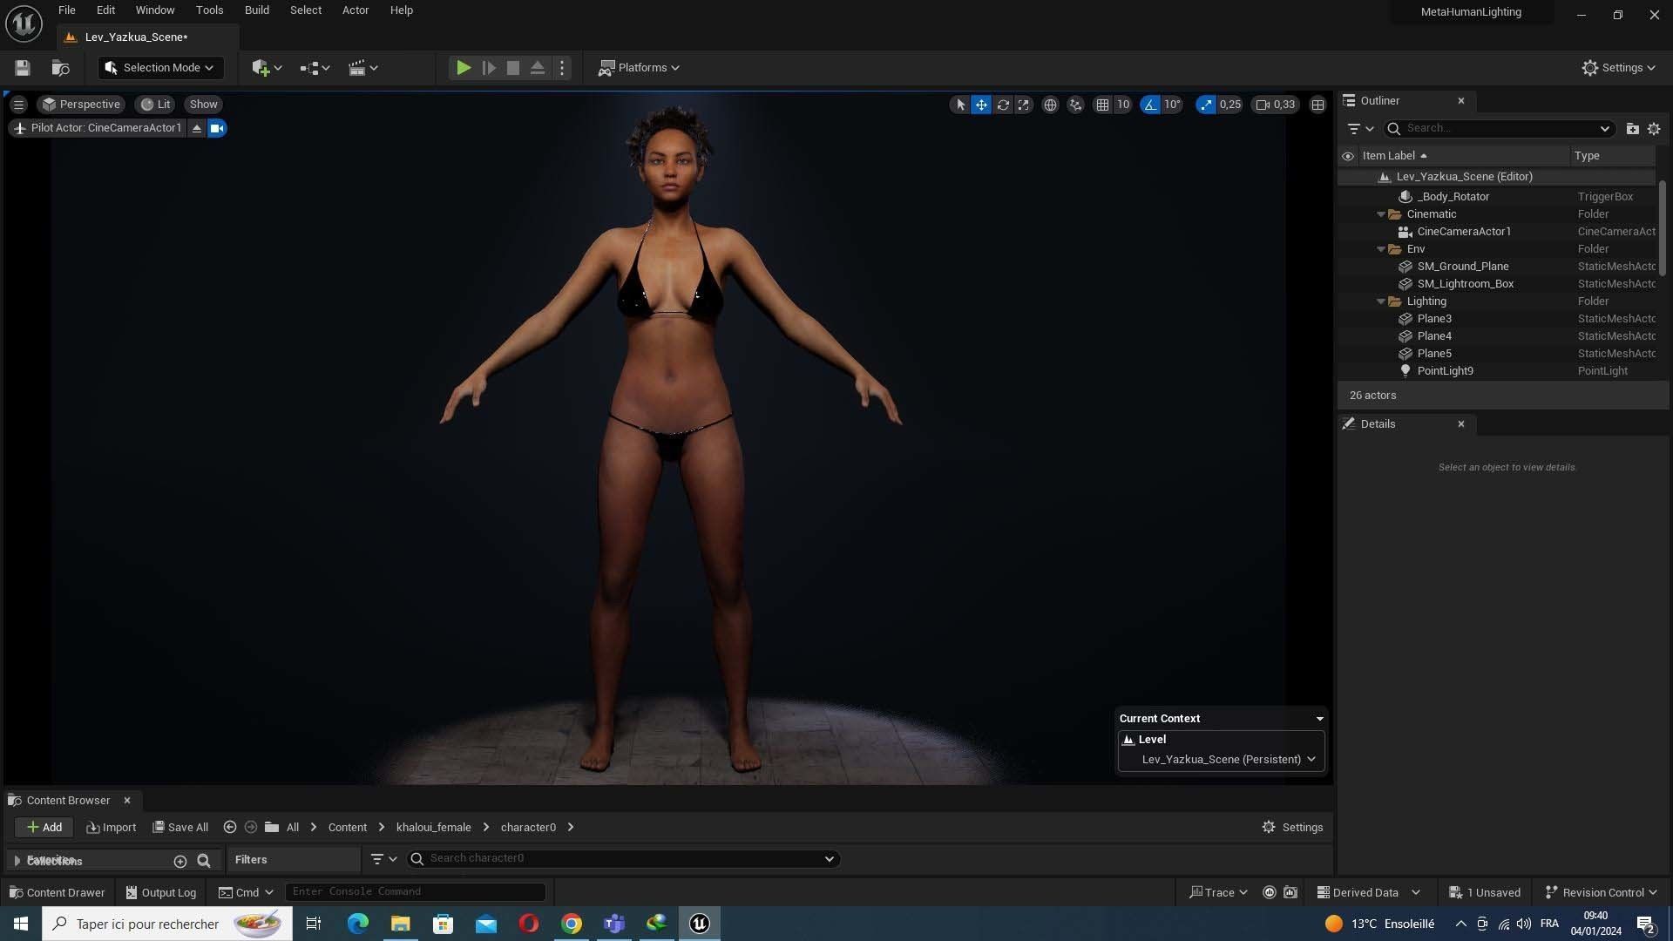Click the viewport layout maximize icon
The height and width of the screenshot is (941, 1673).
tap(1317, 105)
